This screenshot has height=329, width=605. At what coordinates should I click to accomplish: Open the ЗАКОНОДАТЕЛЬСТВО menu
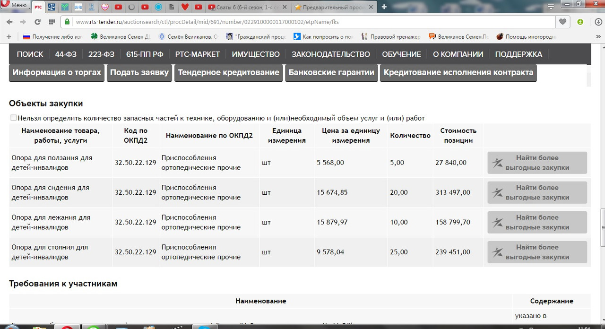(331, 54)
